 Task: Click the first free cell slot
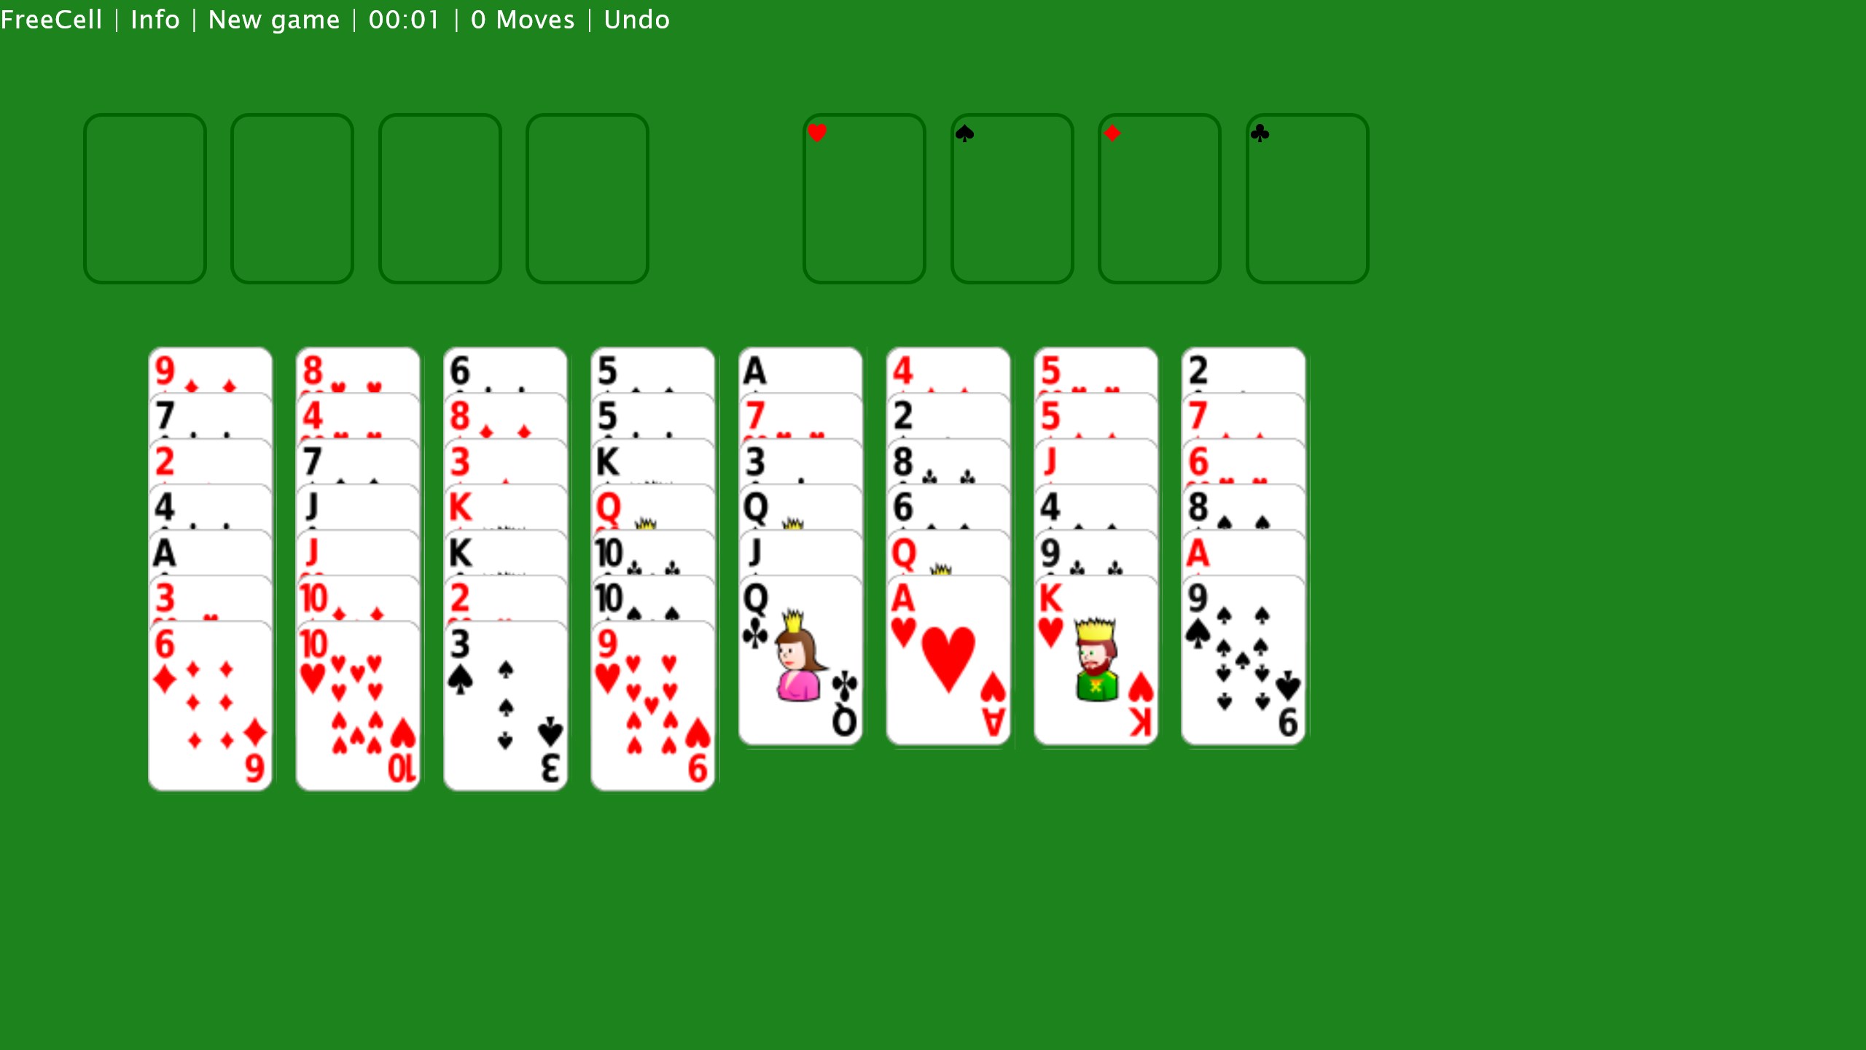(144, 196)
